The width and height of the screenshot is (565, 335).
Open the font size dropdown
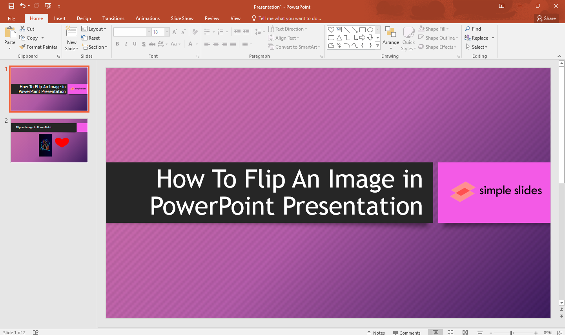tap(167, 32)
